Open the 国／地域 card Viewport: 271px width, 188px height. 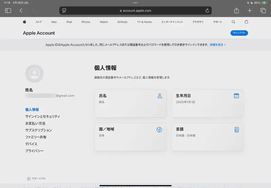(x=130, y=137)
